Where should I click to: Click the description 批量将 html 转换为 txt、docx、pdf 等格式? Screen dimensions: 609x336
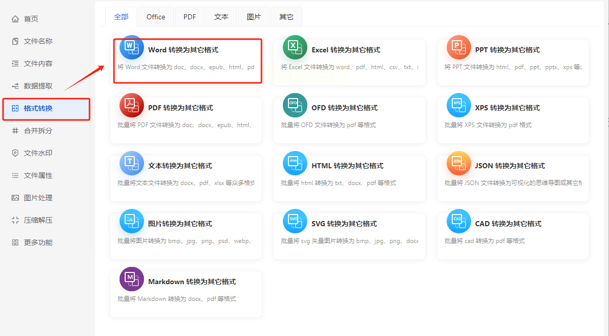(338, 183)
